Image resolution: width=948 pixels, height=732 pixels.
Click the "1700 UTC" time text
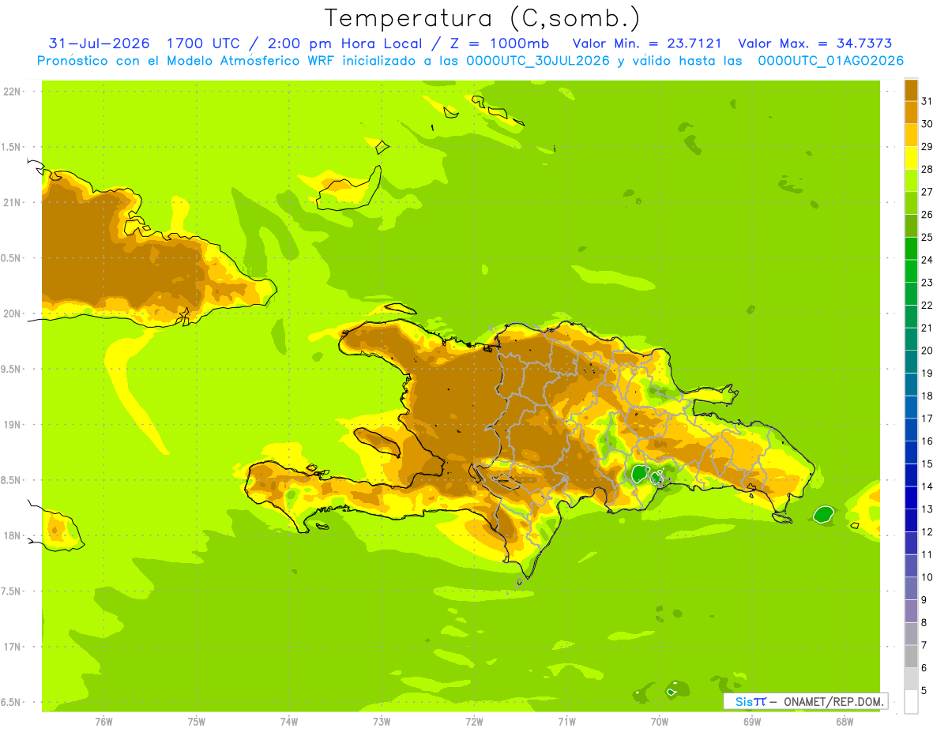pyautogui.click(x=203, y=43)
